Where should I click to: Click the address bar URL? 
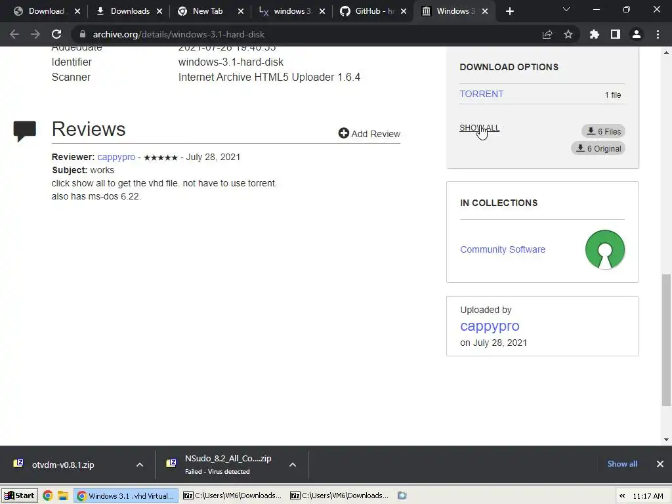178,34
